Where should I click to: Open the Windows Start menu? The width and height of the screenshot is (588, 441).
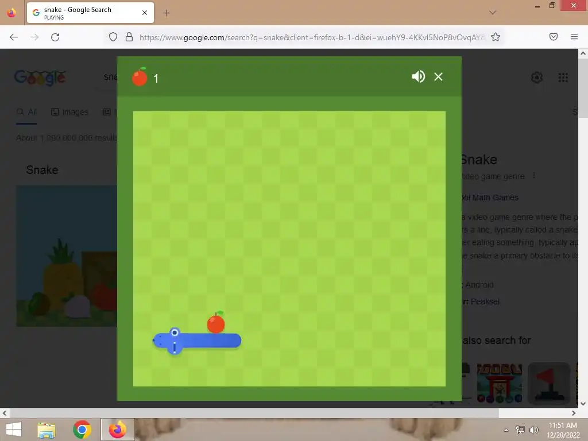pos(14,430)
